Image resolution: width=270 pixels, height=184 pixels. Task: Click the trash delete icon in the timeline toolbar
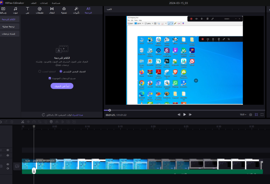point(12,122)
